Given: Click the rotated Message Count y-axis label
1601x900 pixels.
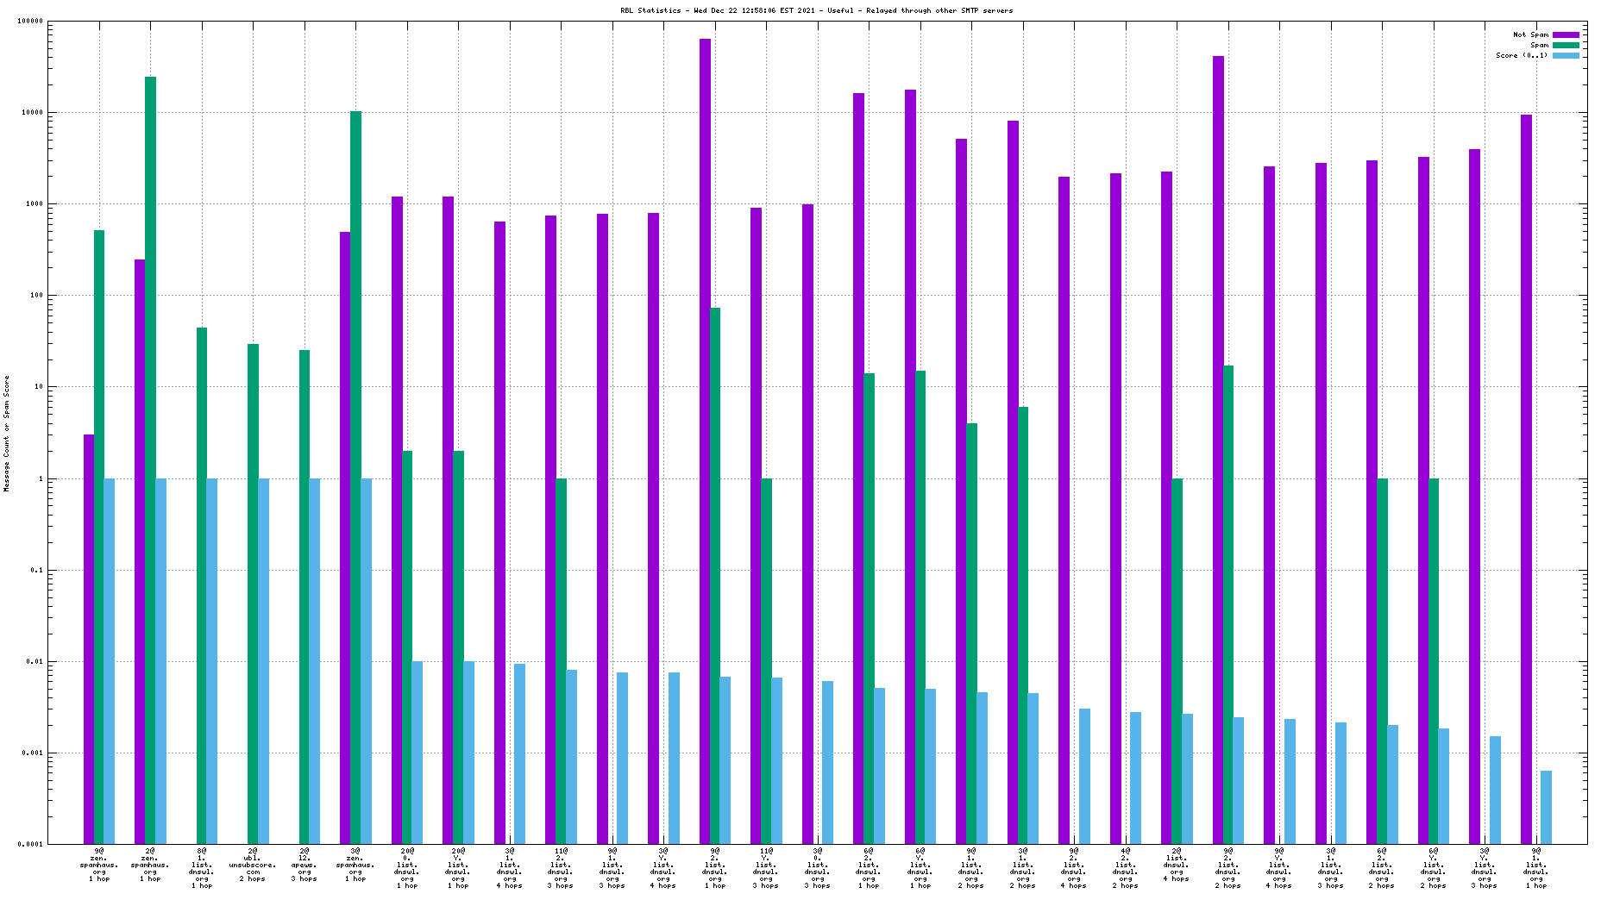Looking at the screenshot, I should [x=7, y=434].
